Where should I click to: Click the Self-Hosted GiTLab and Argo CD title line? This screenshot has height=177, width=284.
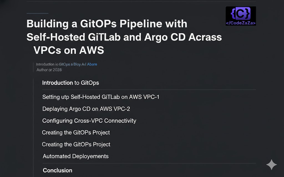(x=124, y=37)
